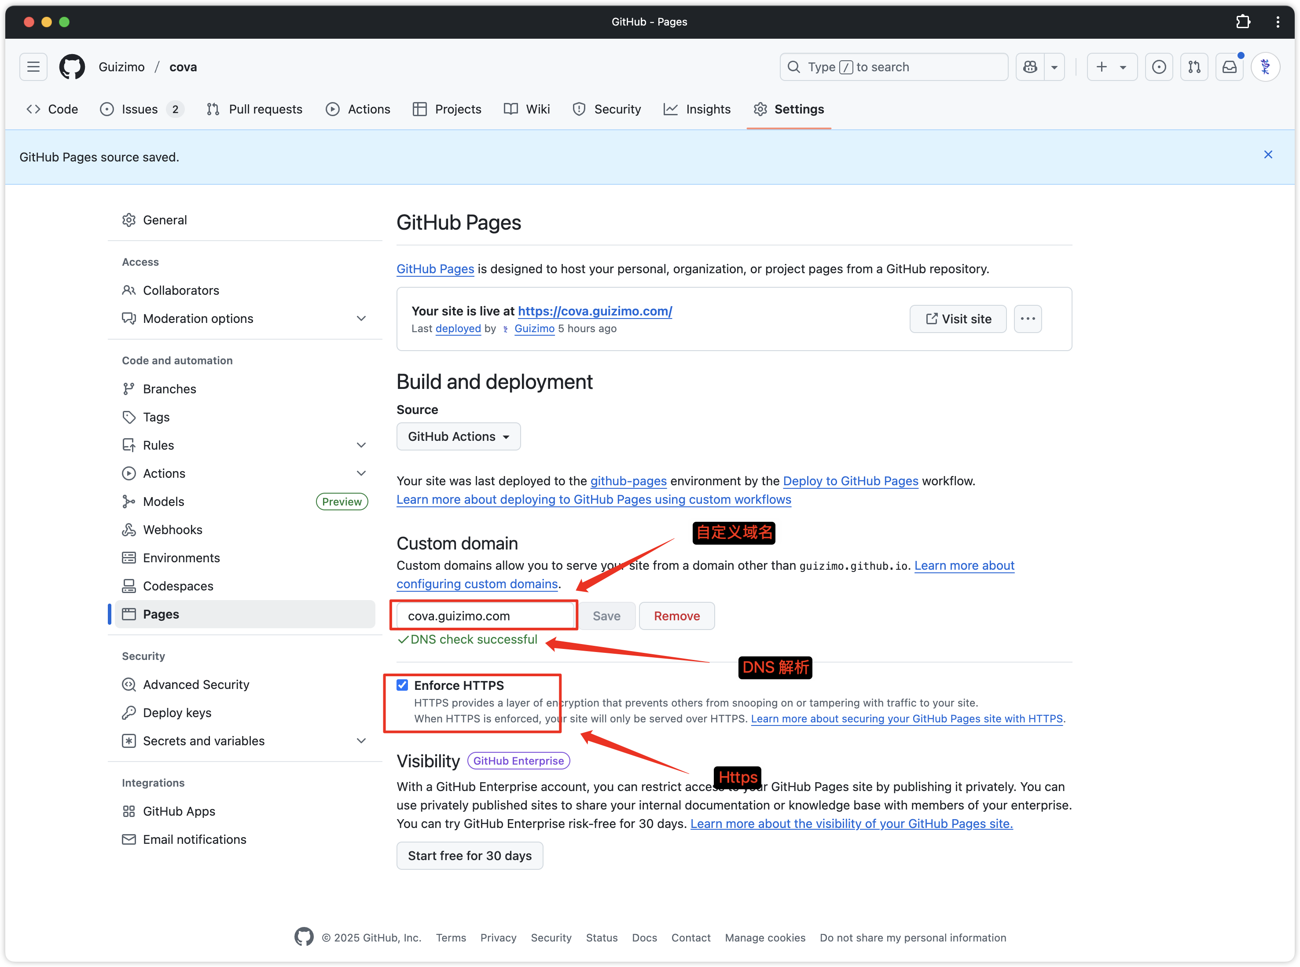This screenshot has width=1300, height=967.
Task: Dismiss the 'GitHub Pages source saved' banner
Action: [x=1268, y=154]
